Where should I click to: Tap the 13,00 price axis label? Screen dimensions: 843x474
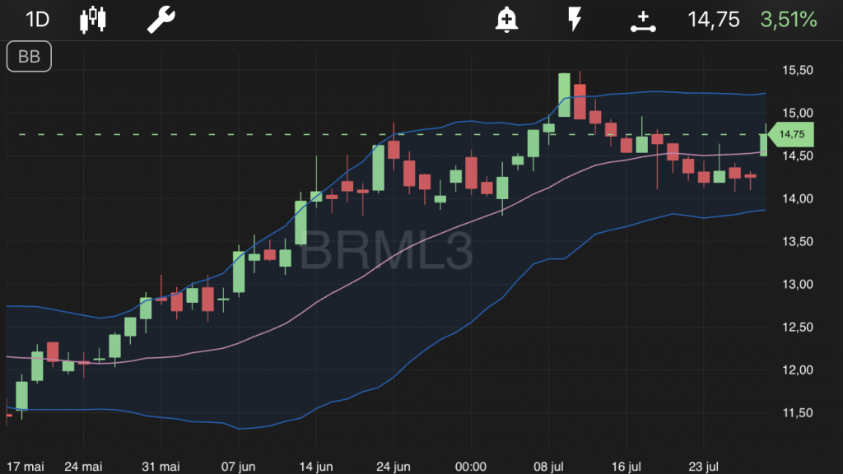coord(797,284)
